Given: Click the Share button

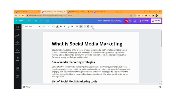Looking at the screenshot, I should click(156, 21).
